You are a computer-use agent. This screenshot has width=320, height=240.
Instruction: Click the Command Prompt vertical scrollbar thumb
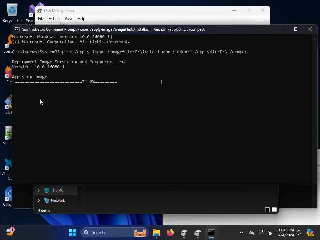[x=315, y=42]
